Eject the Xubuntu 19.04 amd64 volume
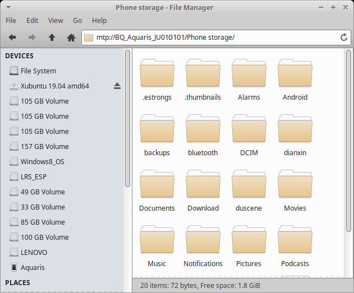The width and height of the screenshot is (354, 293). click(x=117, y=86)
